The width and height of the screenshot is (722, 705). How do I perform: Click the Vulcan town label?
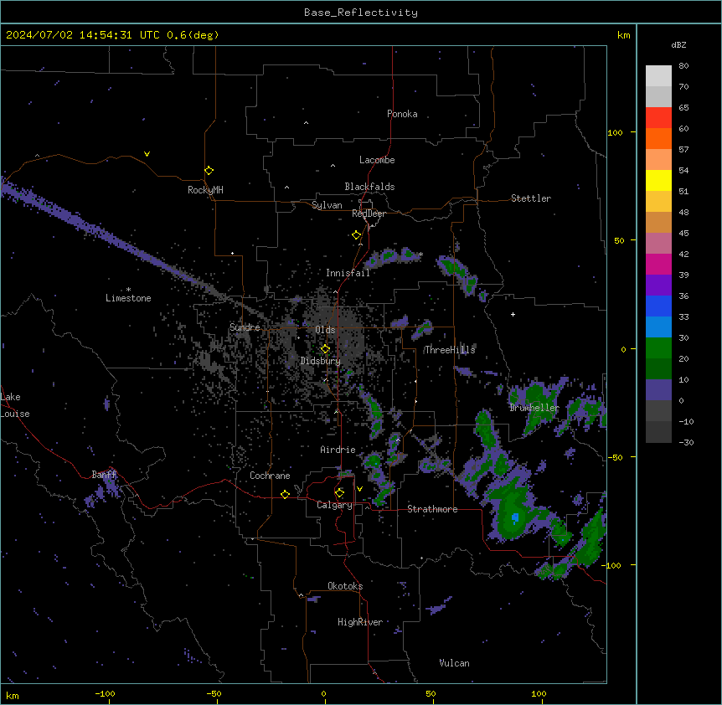[455, 663]
